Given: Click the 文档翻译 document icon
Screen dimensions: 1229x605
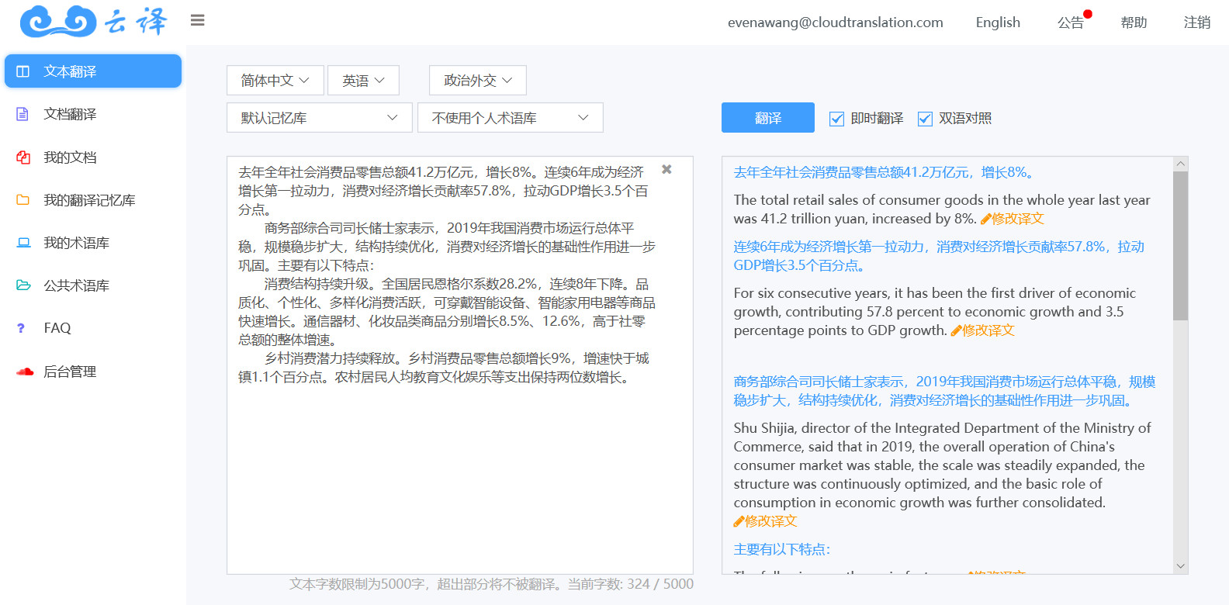Looking at the screenshot, I should [x=23, y=114].
